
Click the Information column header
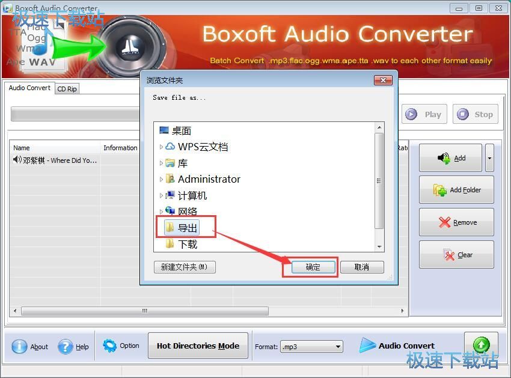120,148
